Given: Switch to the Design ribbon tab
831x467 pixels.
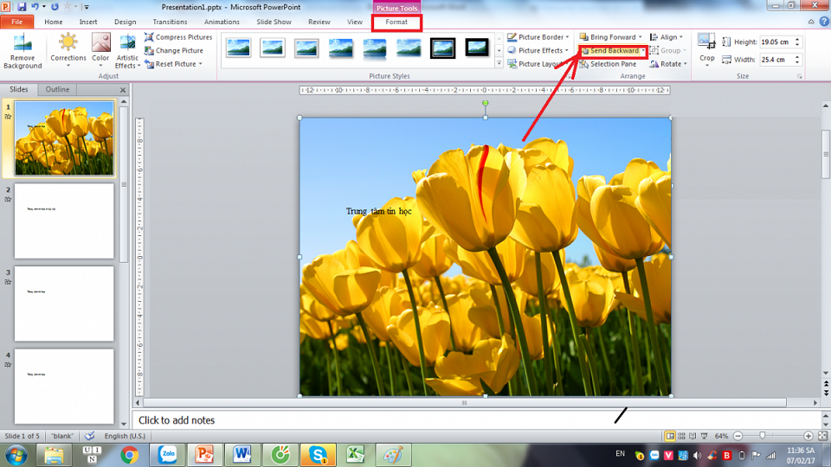Looking at the screenshot, I should click(x=125, y=22).
